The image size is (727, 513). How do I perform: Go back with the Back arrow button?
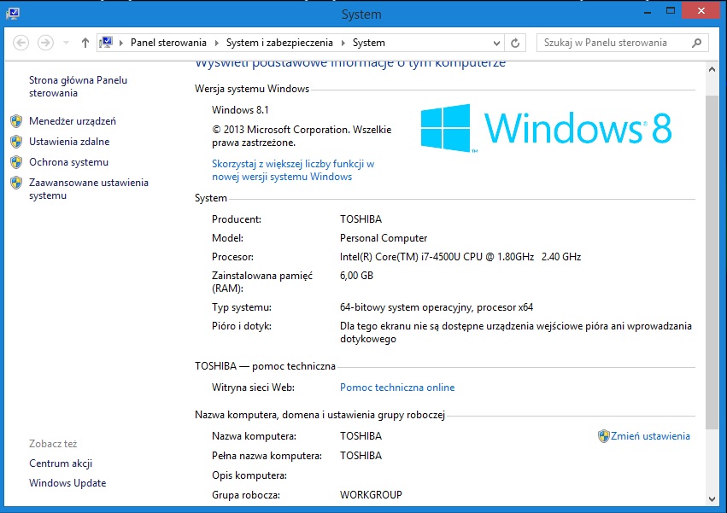(x=21, y=43)
